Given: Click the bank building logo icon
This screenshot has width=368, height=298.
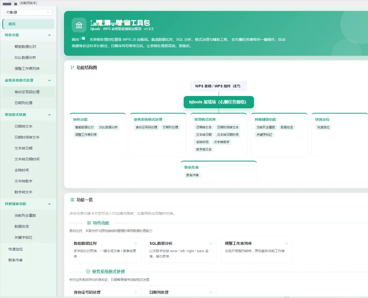Looking at the screenshot, I should [x=79, y=25].
